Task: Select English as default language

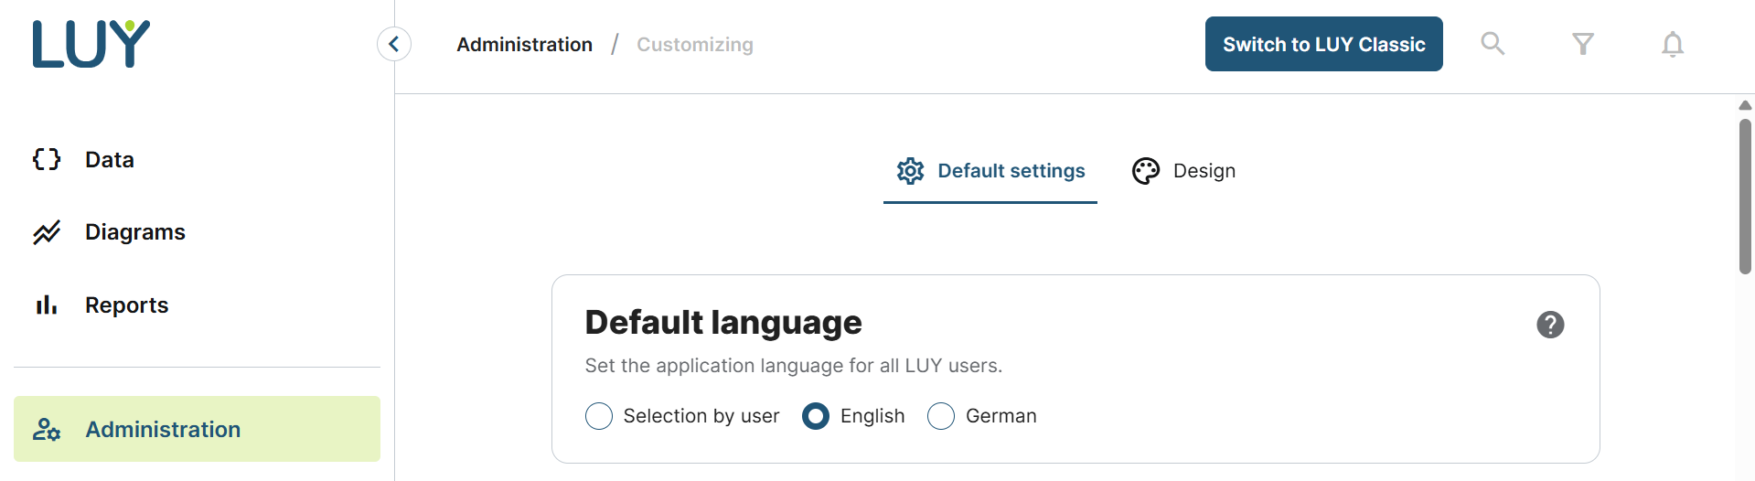Action: [x=816, y=416]
